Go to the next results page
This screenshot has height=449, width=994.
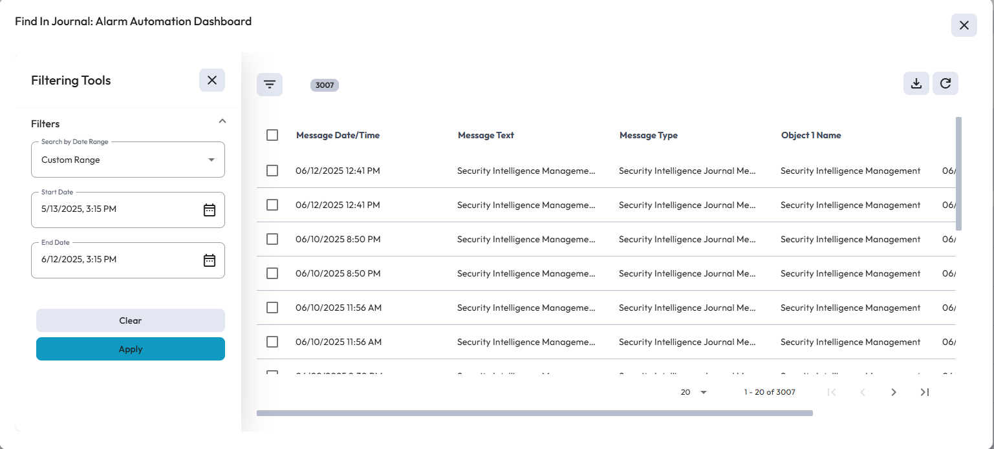pos(894,392)
